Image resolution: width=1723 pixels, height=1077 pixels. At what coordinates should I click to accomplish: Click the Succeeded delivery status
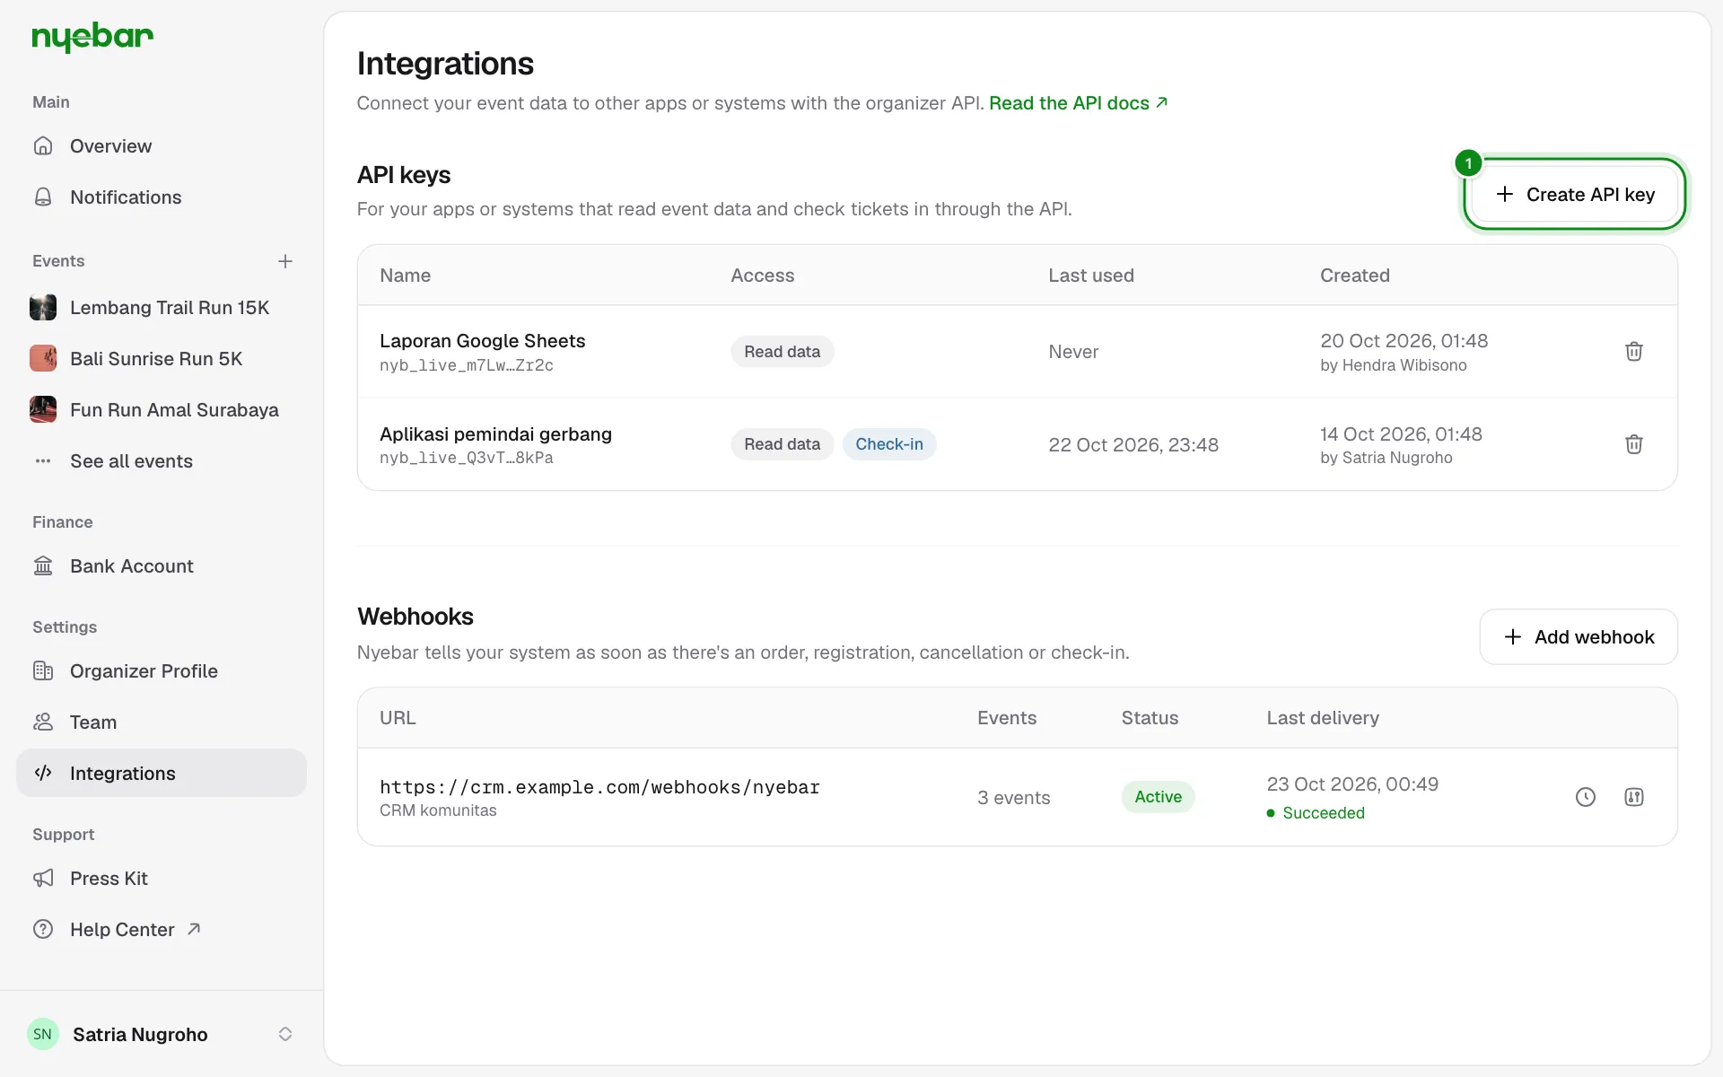[x=1316, y=813]
